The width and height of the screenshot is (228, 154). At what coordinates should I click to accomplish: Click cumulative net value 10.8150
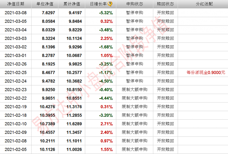74,90
